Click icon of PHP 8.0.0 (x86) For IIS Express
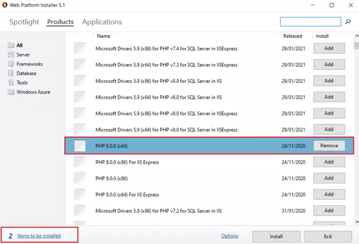This screenshot has width=359, height=244. (80, 162)
